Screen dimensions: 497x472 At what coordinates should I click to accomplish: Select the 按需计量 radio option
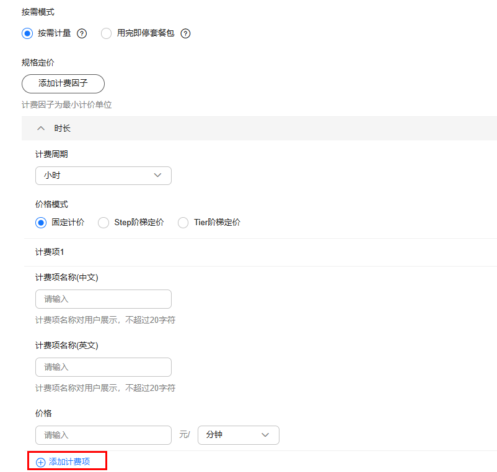[27, 33]
